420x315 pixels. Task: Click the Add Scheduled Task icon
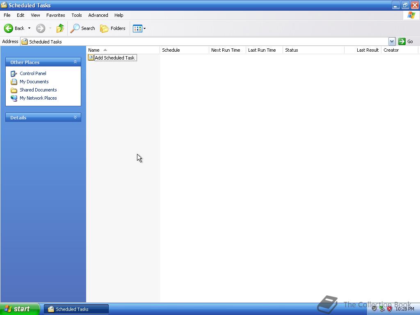[91, 57]
